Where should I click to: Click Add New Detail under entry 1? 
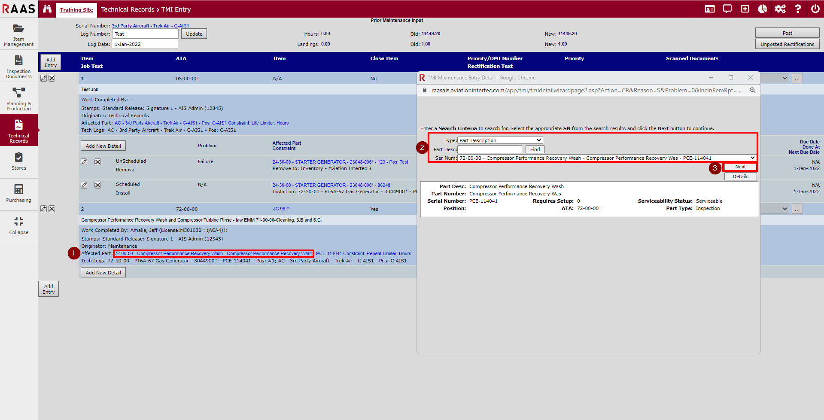pyautogui.click(x=103, y=146)
